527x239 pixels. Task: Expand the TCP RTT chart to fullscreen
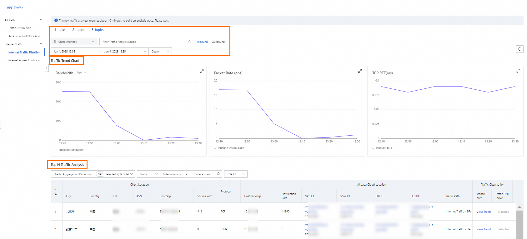click(x=518, y=71)
